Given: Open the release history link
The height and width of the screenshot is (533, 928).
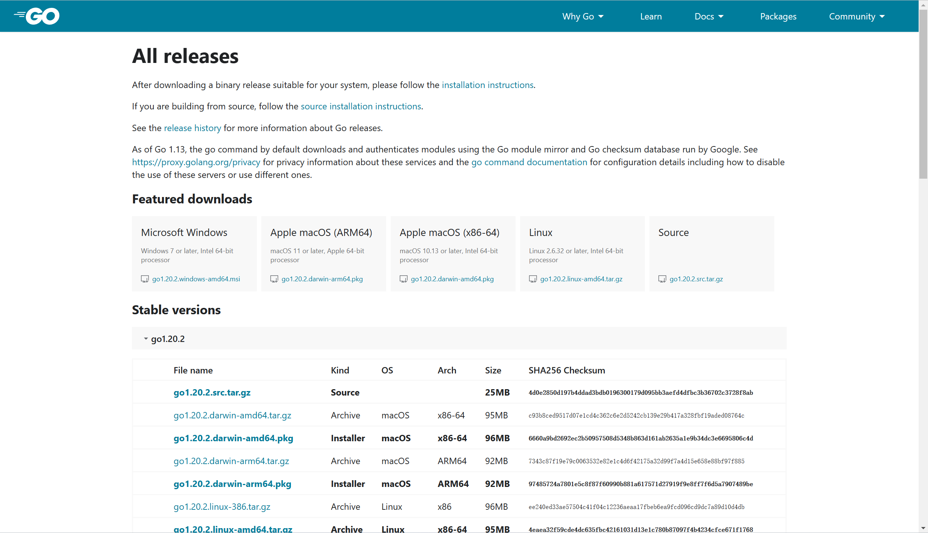Looking at the screenshot, I should [192, 128].
